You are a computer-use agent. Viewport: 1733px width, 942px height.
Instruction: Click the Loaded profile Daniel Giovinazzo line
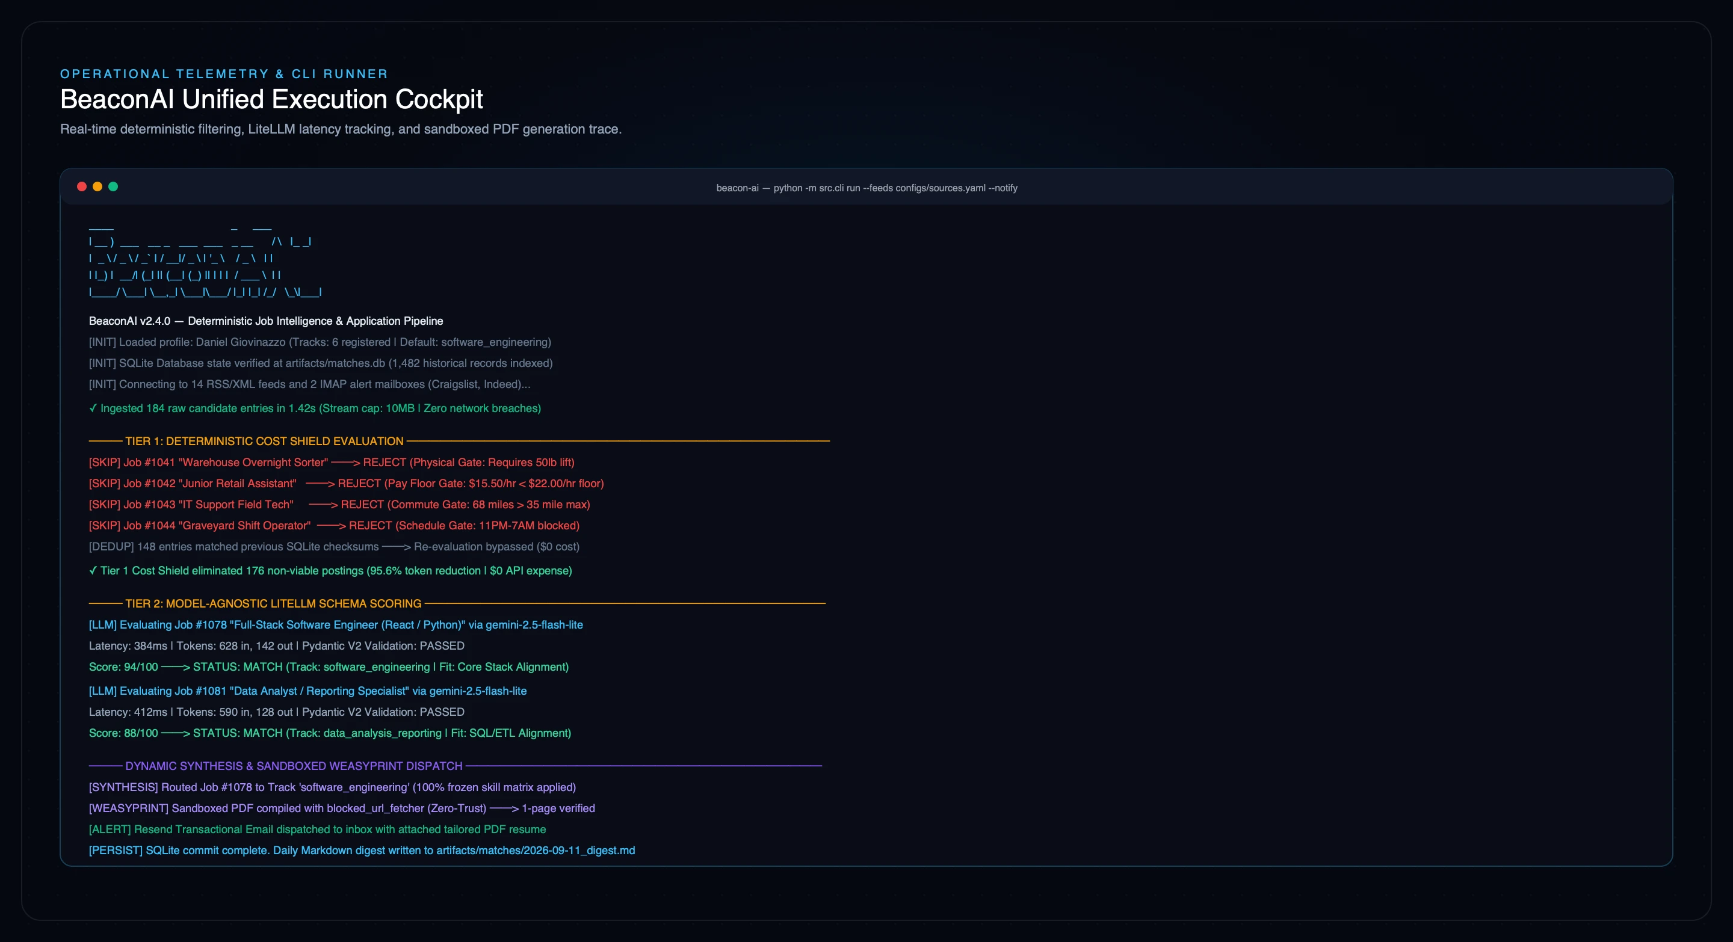320,342
